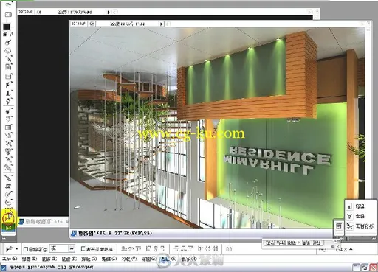
Task: Open the Move tool preset picker dropdown
Action: click(16, 248)
